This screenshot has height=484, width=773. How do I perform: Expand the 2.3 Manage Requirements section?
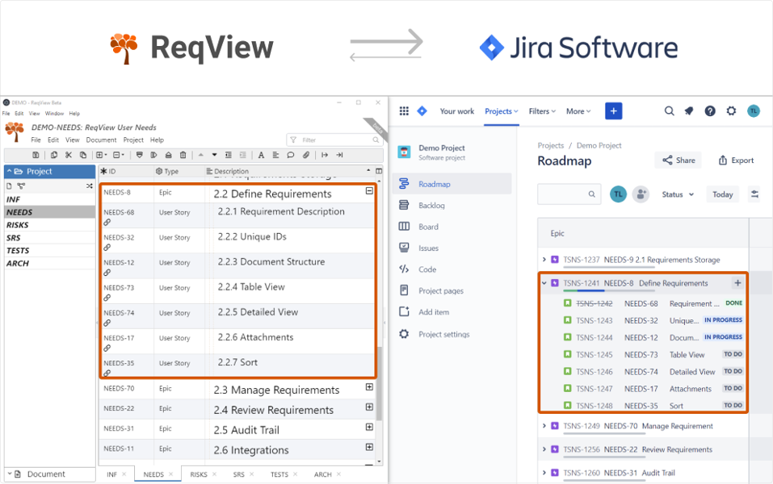(x=369, y=387)
